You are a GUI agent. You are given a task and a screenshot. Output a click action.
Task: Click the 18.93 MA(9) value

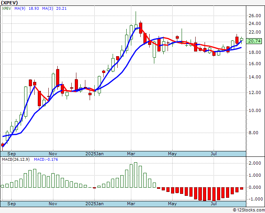pos(34,9)
